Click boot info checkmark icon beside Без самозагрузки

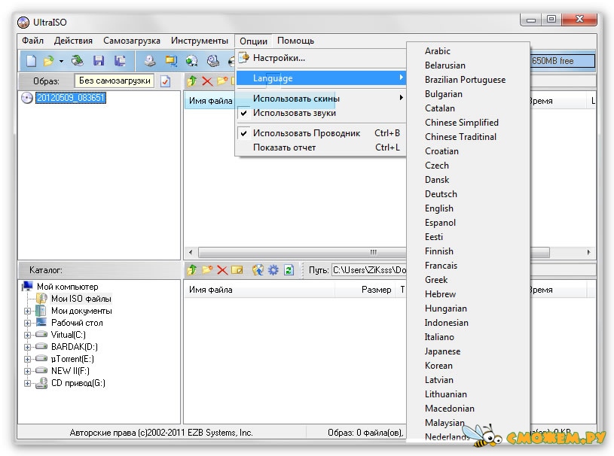166,81
